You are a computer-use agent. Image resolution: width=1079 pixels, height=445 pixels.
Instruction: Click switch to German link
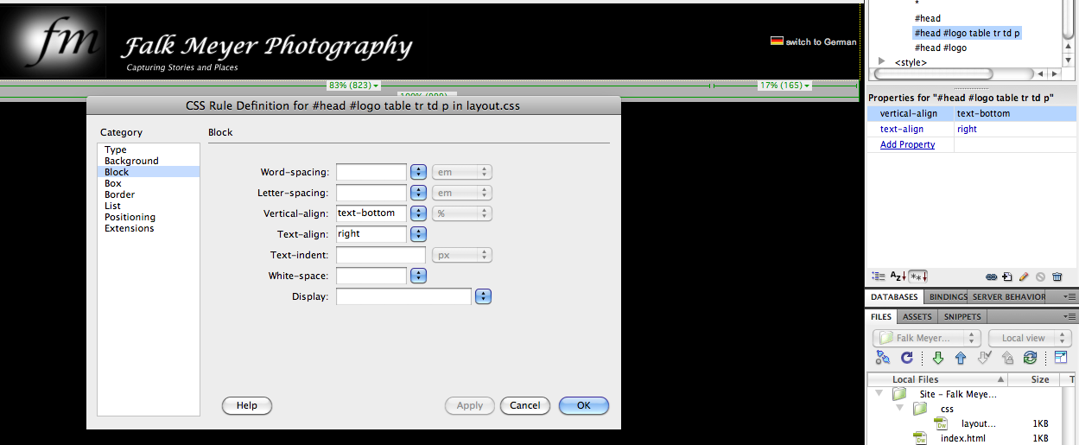(x=821, y=41)
